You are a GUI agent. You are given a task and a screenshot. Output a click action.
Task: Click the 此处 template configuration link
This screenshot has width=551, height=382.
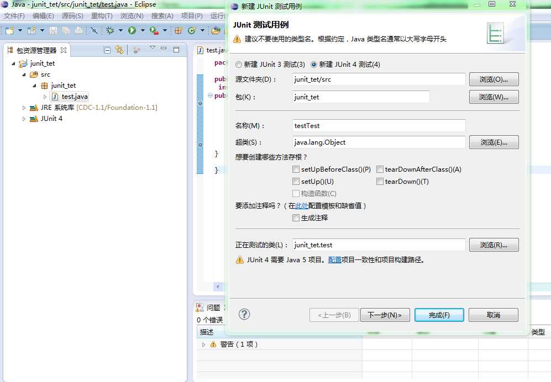[x=302, y=206]
